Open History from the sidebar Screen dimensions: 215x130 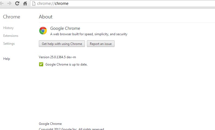(x=8, y=28)
